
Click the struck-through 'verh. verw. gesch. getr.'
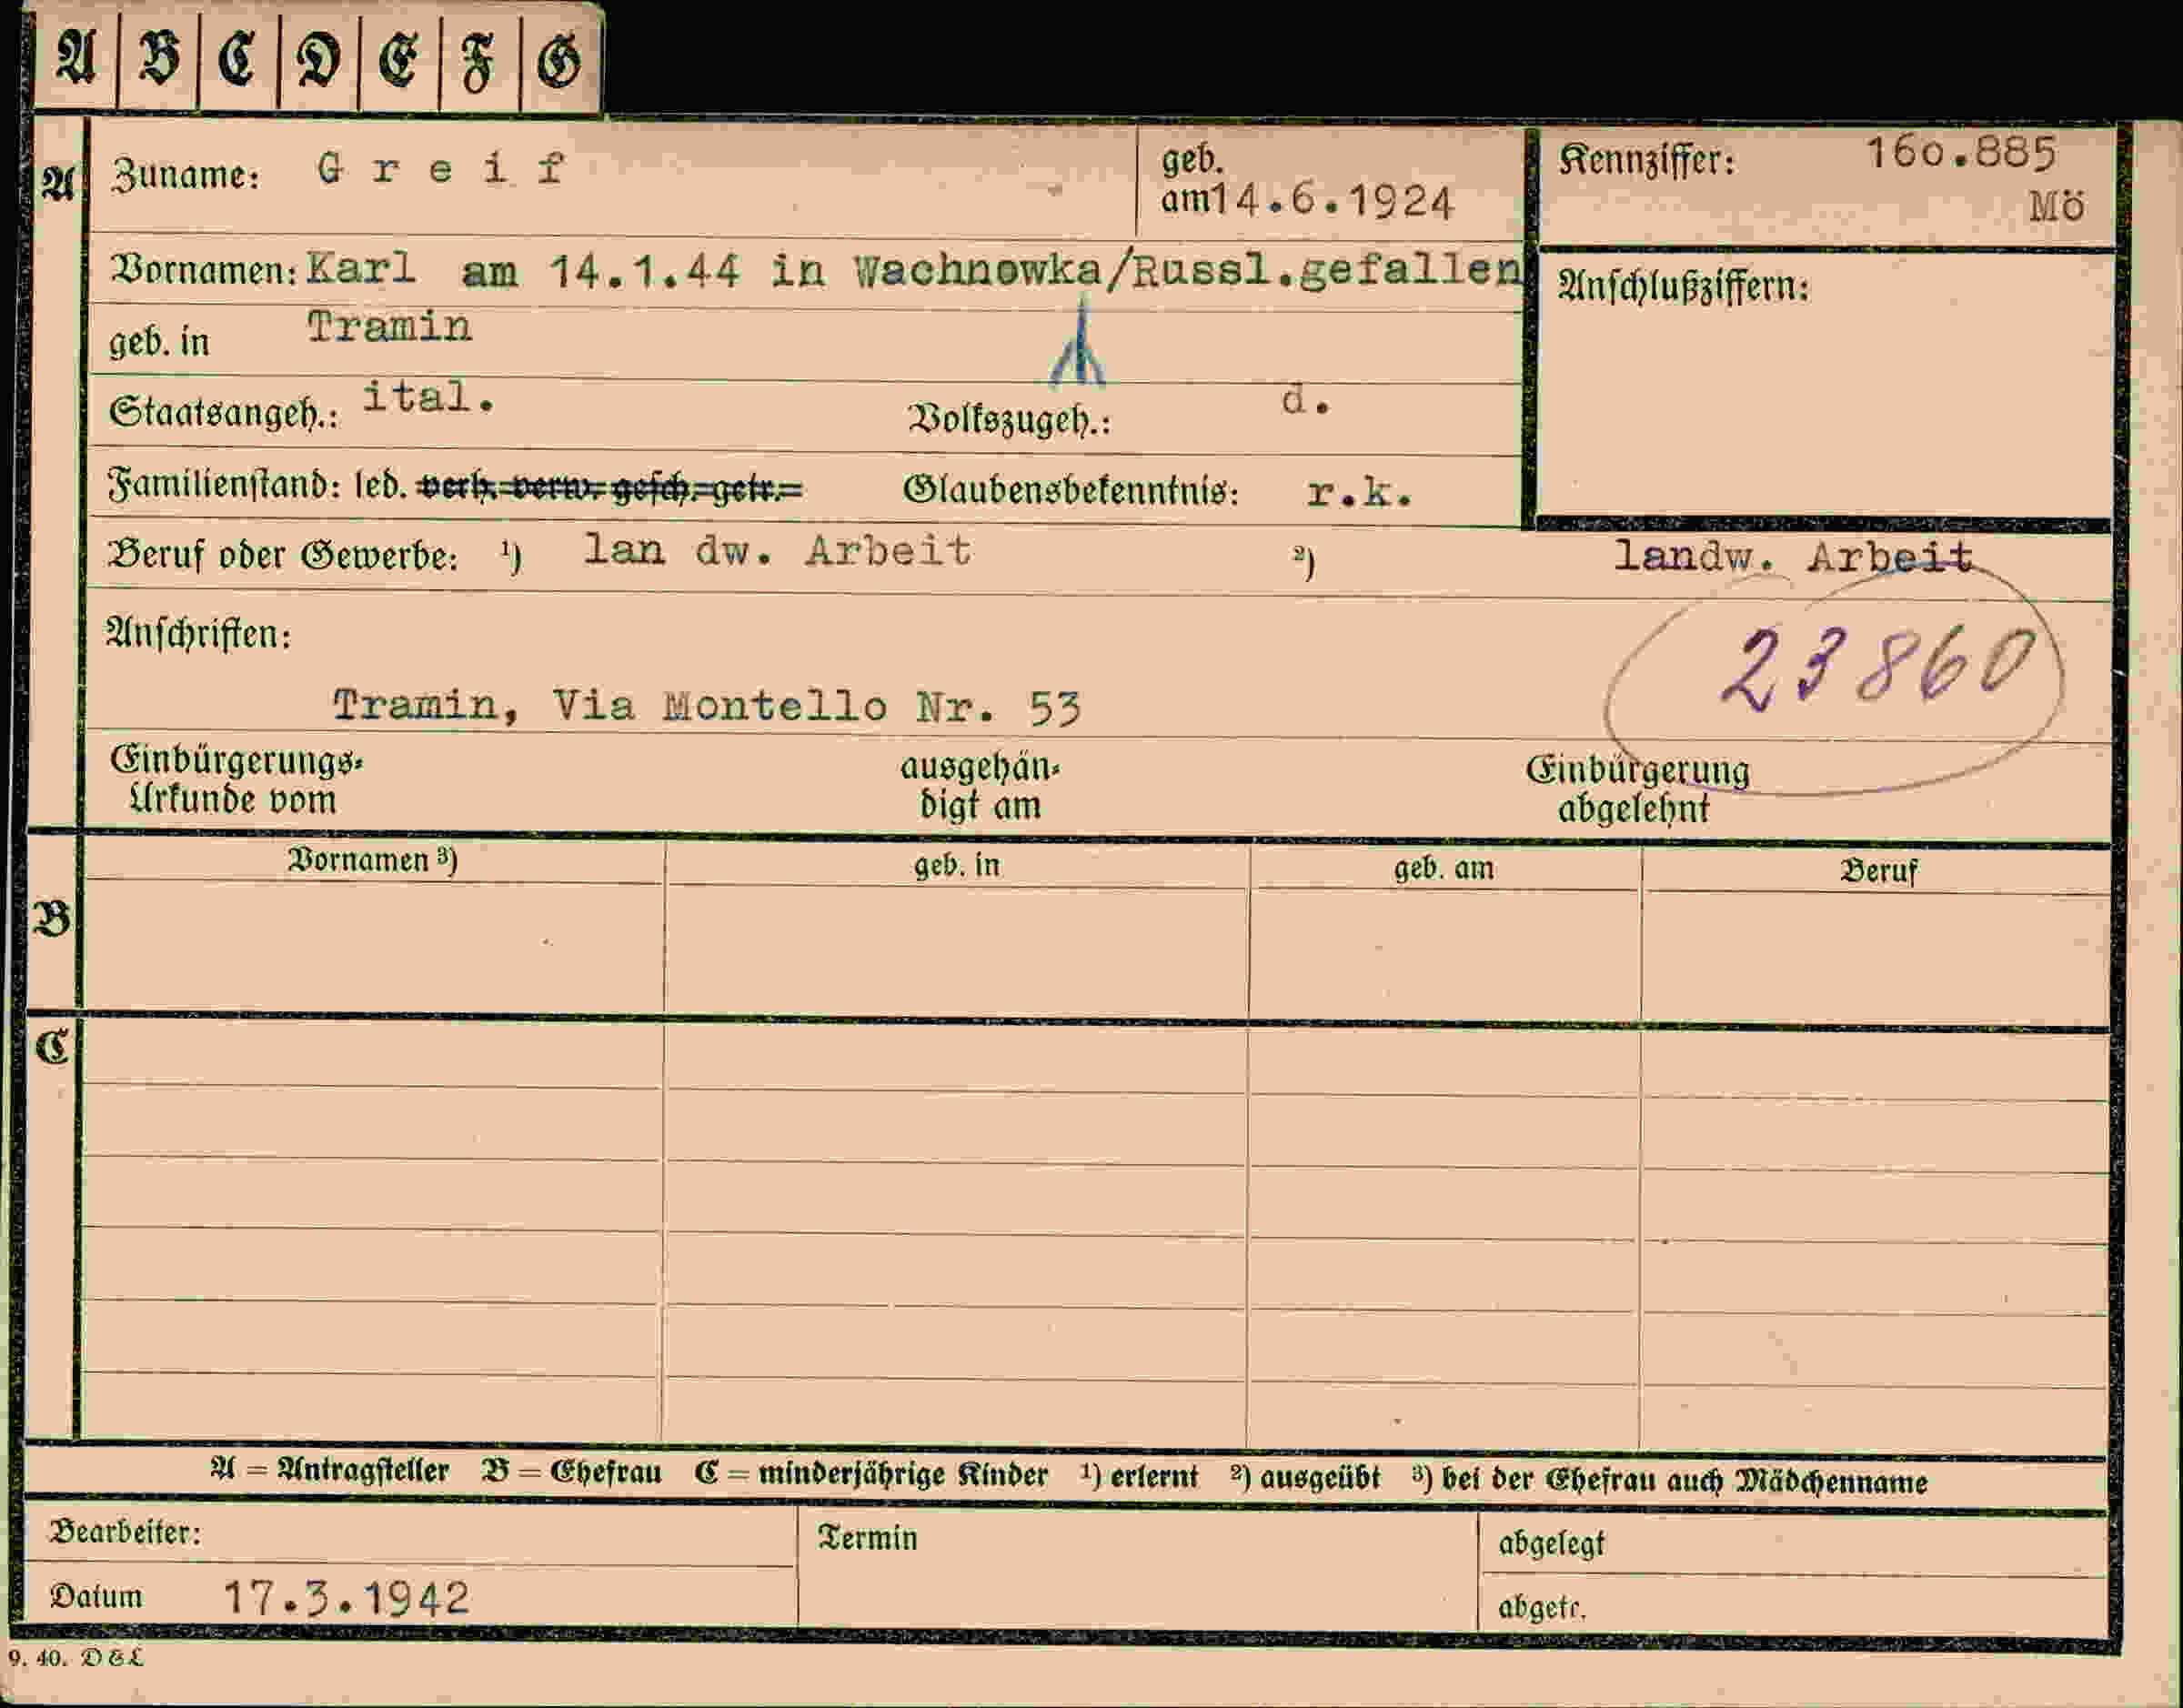pyautogui.click(x=611, y=488)
